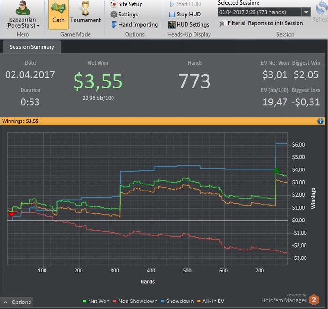Select Cash game mode
328x309 pixels.
point(59,14)
